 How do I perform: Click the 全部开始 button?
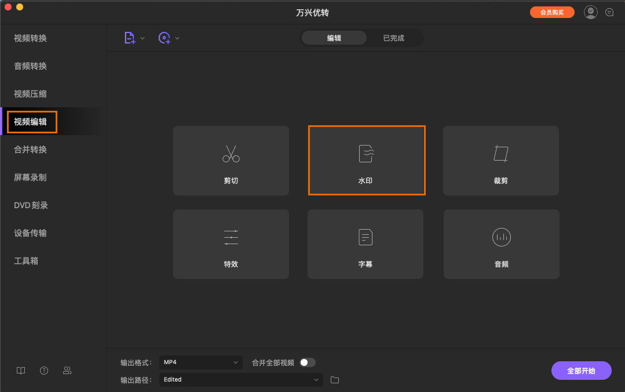pyautogui.click(x=581, y=370)
